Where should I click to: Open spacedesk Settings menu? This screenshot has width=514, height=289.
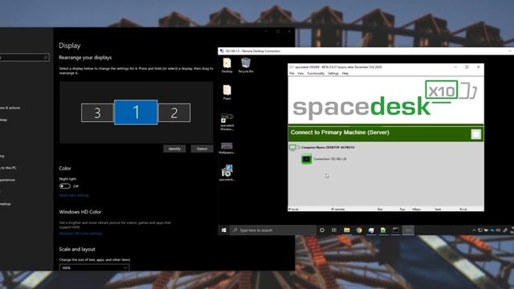point(333,73)
